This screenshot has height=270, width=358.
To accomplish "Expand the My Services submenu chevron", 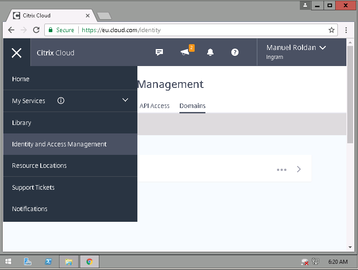I will click(125, 100).
